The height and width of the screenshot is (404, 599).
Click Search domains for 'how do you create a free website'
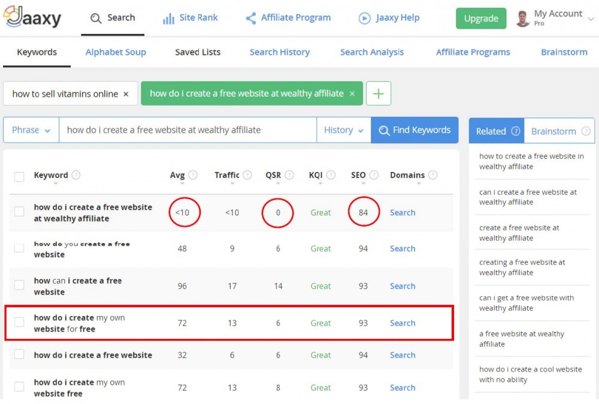click(403, 249)
